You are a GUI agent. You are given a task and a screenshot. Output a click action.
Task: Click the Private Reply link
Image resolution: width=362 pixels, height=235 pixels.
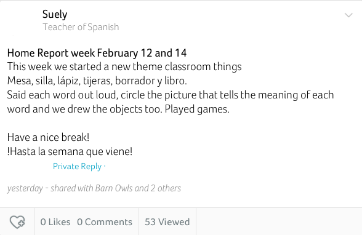[x=77, y=167]
